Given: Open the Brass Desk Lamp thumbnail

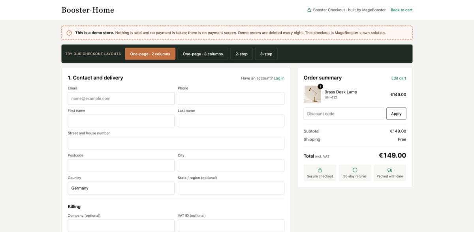Looking at the screenshot, I should pos(312,95).
